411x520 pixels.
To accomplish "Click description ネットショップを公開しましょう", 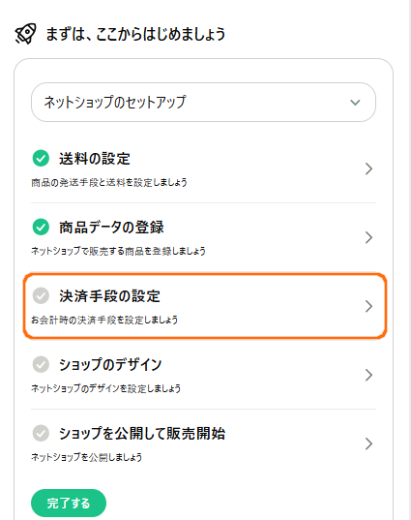I will click(x=86, y=457).
